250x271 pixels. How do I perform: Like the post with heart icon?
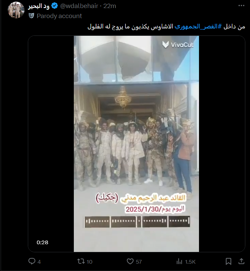click(130, 261)
